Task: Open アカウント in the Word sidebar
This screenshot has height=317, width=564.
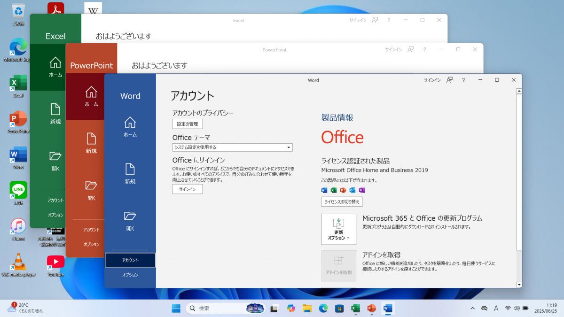Action: pyautogui.click(x=130, y=260)
